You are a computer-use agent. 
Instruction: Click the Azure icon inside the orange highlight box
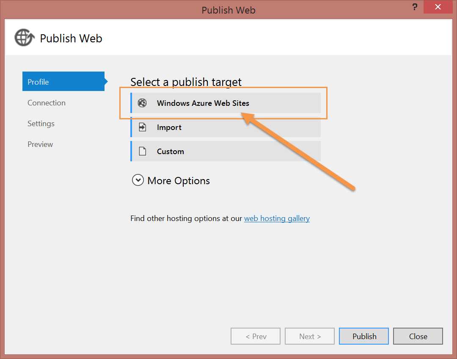click(x=142, y=103)
